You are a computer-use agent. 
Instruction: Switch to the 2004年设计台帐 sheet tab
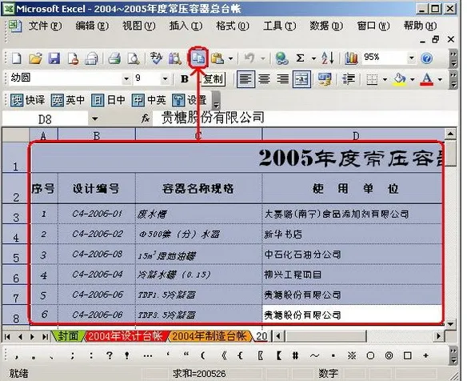[125, 336]
